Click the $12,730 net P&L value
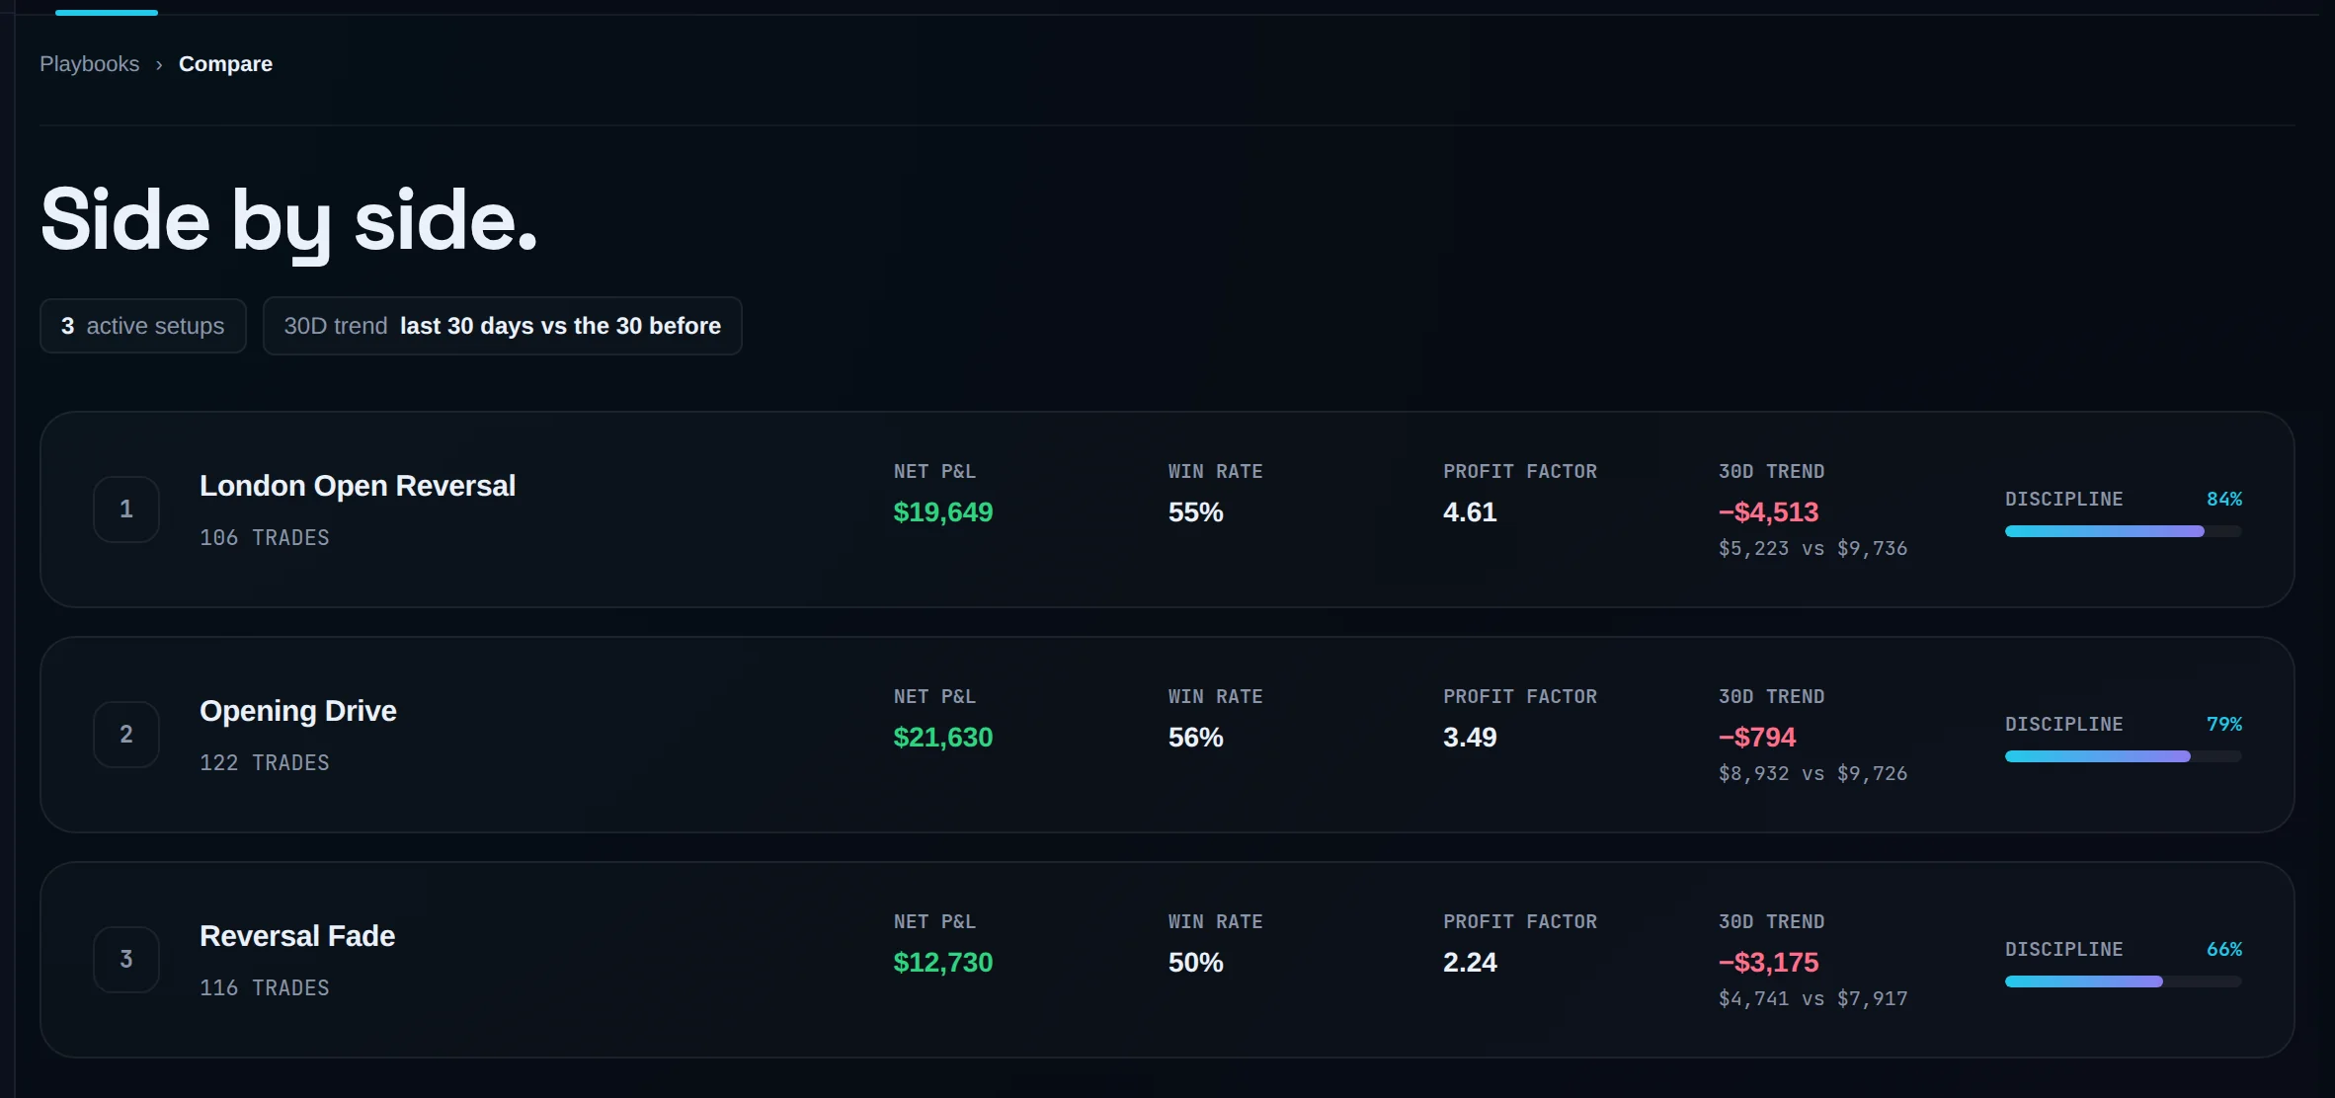Viewport: 2335px width, 1098px height. [943, 963]
